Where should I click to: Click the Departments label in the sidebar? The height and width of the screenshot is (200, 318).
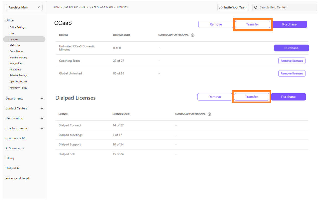pos(14,98)
